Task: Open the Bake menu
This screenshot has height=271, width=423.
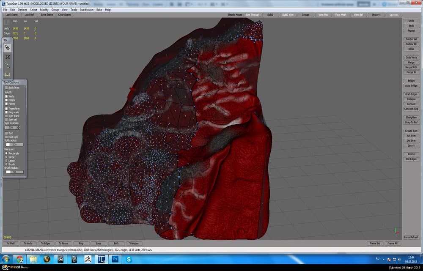Action: 99,9
